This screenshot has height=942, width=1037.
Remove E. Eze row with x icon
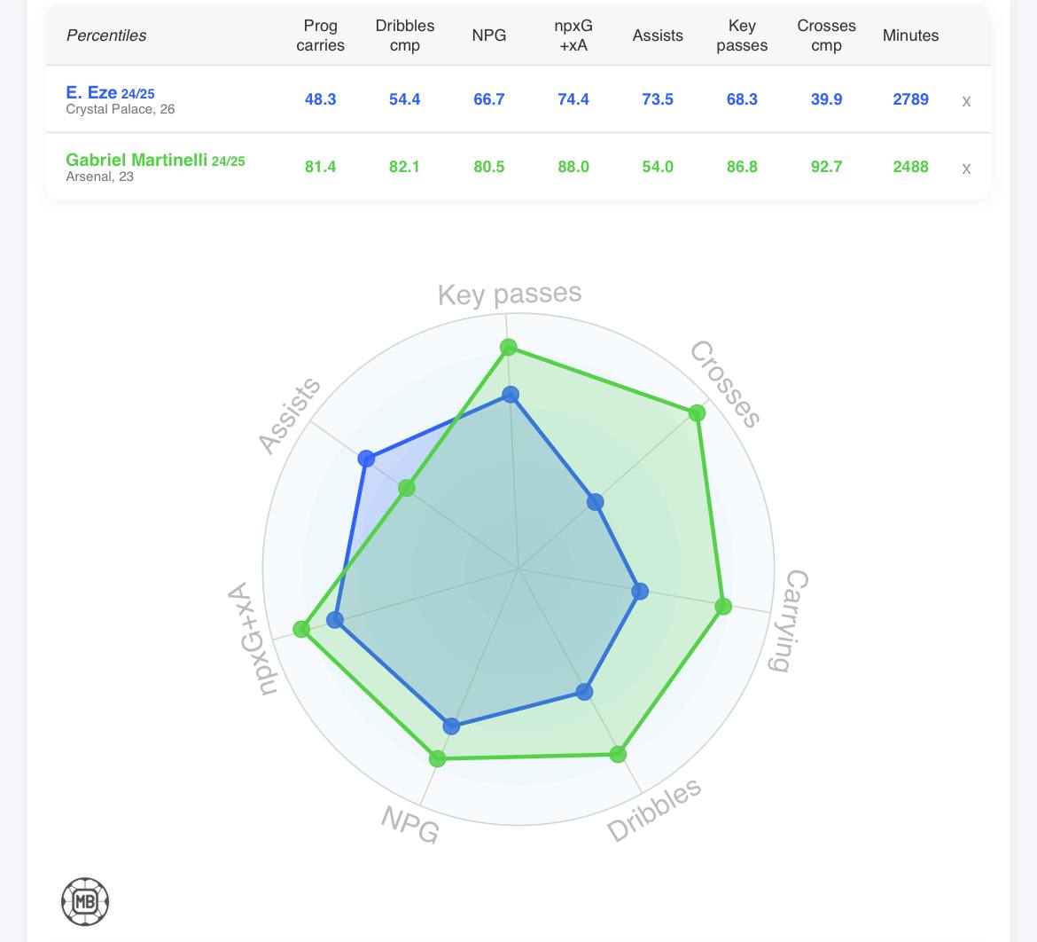(966, 101)
